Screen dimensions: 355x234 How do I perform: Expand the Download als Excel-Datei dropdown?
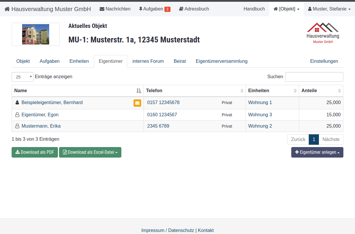pos(90,152)
